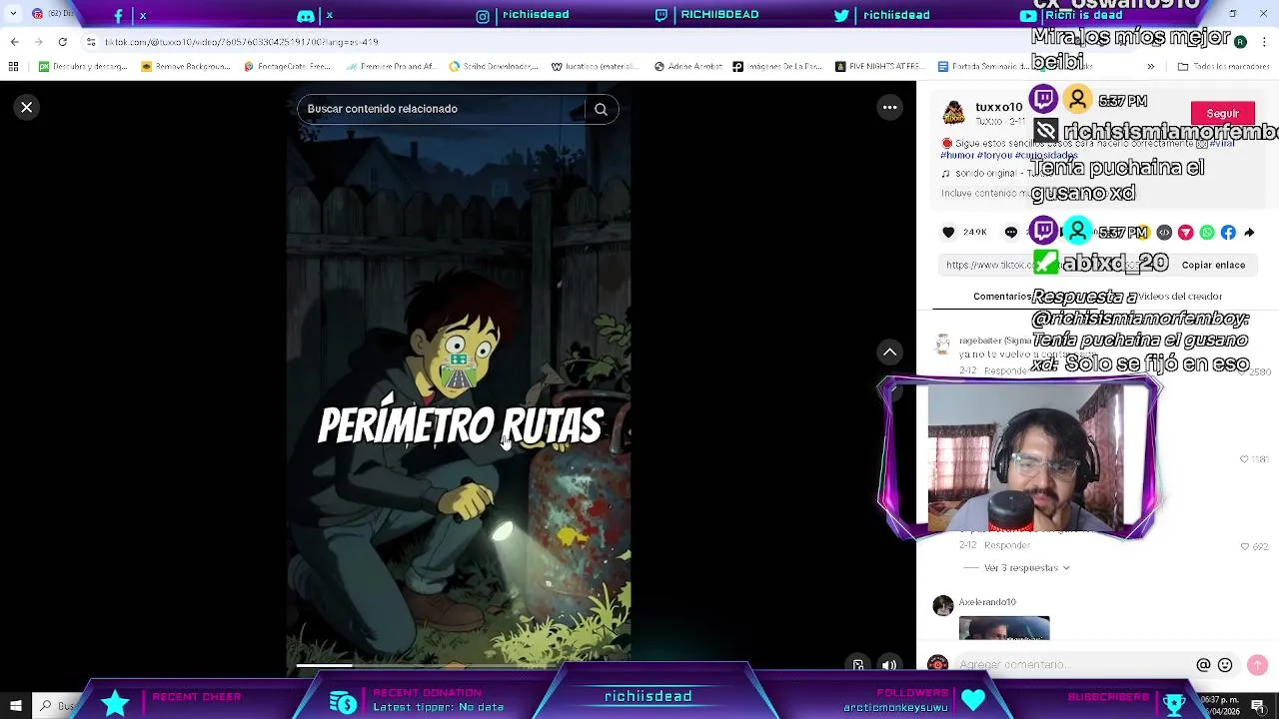Screen dimensions: 1279x719
Task: Insert mention with @ icon
Action: click(x=1203, y=665)
